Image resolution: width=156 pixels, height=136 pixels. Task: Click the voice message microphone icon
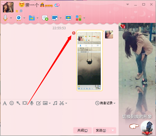tap(32, 103)
